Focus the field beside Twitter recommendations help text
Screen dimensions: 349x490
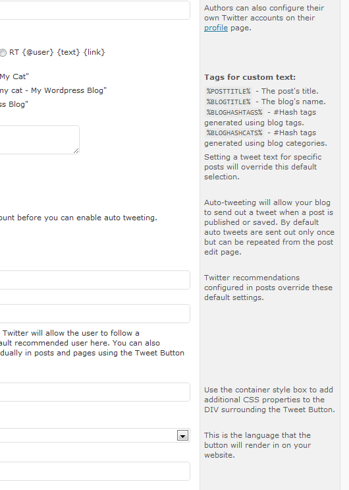tap(95, 280)
